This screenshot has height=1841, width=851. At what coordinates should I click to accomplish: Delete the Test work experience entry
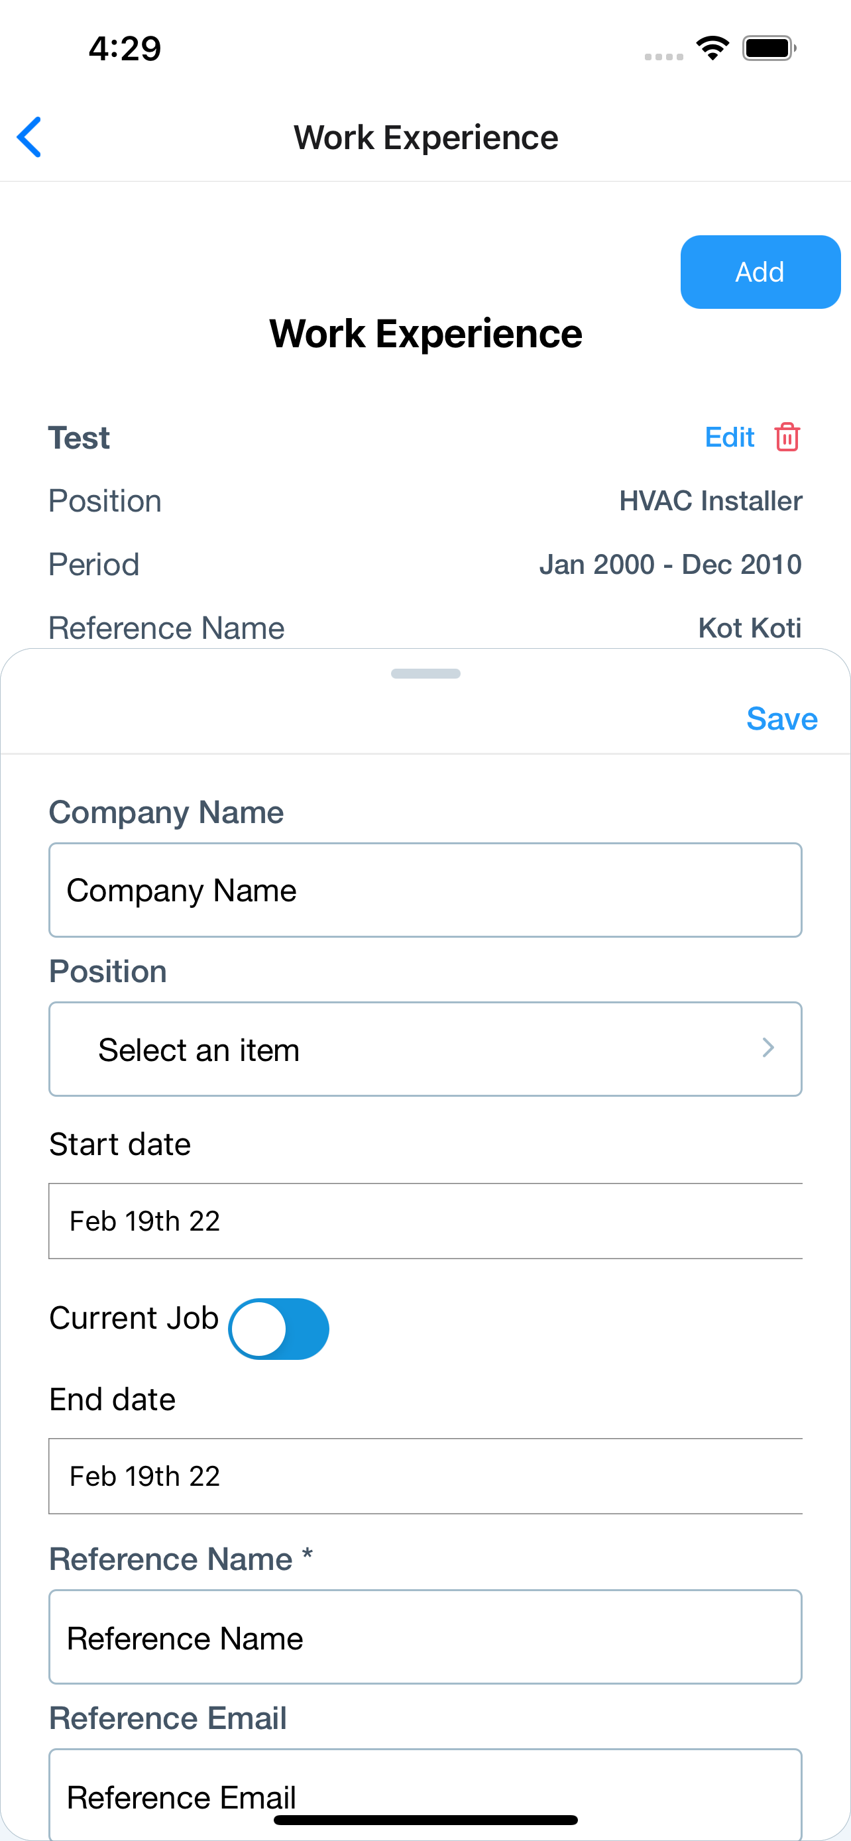pyautogui.click(x=787, y=437)
